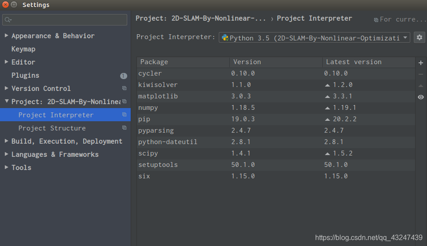Viewport: 427px width, 246px height.
Task: Open the Version Control settings
Action: (41, 88)
